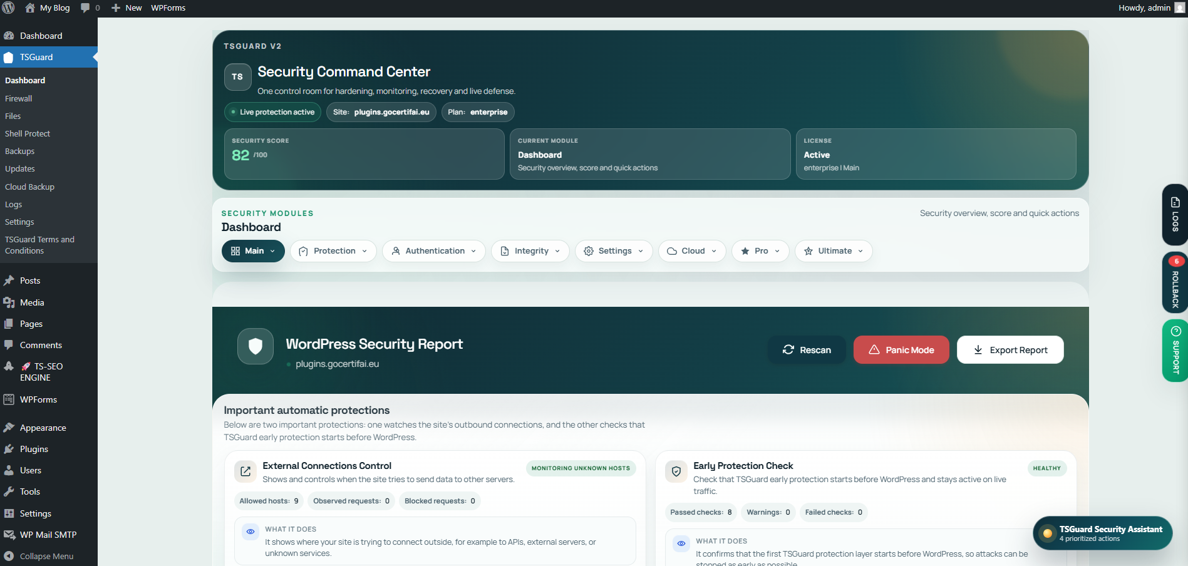1188x566 pixels.
Task: Activate the red Panic Mode button
Action: pos(901,350)
